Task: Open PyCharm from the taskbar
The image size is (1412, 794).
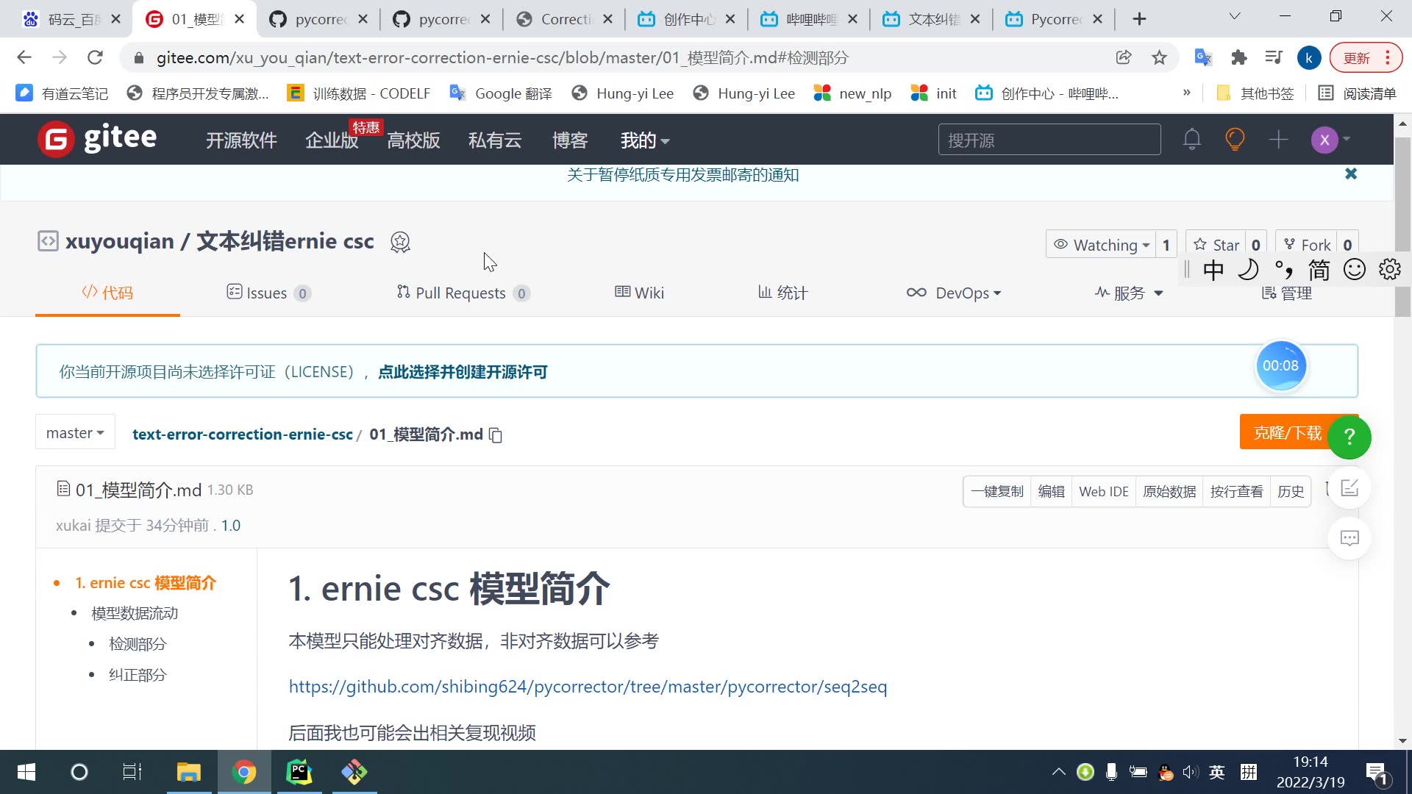Action: (299, 772)
